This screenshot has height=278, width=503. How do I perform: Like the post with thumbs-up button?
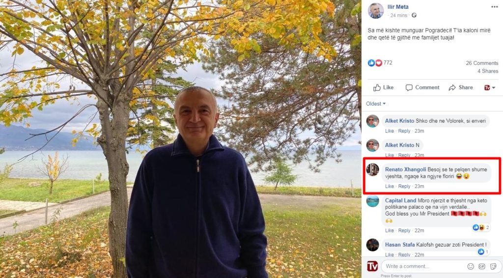point(383,87)
